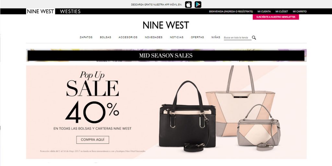The image size is (332, 166).
Task: View MI CARRITO shopping cart
Action: coord(300,11)
